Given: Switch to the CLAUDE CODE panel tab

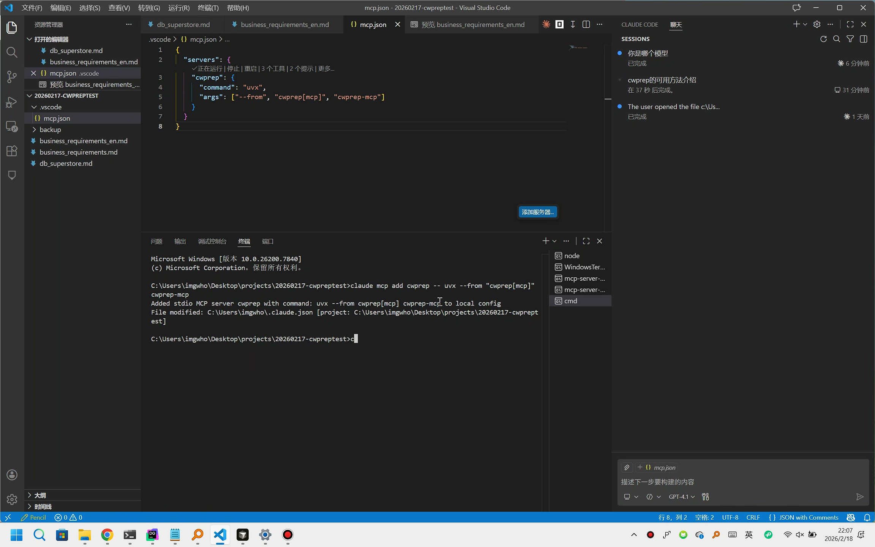Looking at the screenshot, I should pos(640,24).
